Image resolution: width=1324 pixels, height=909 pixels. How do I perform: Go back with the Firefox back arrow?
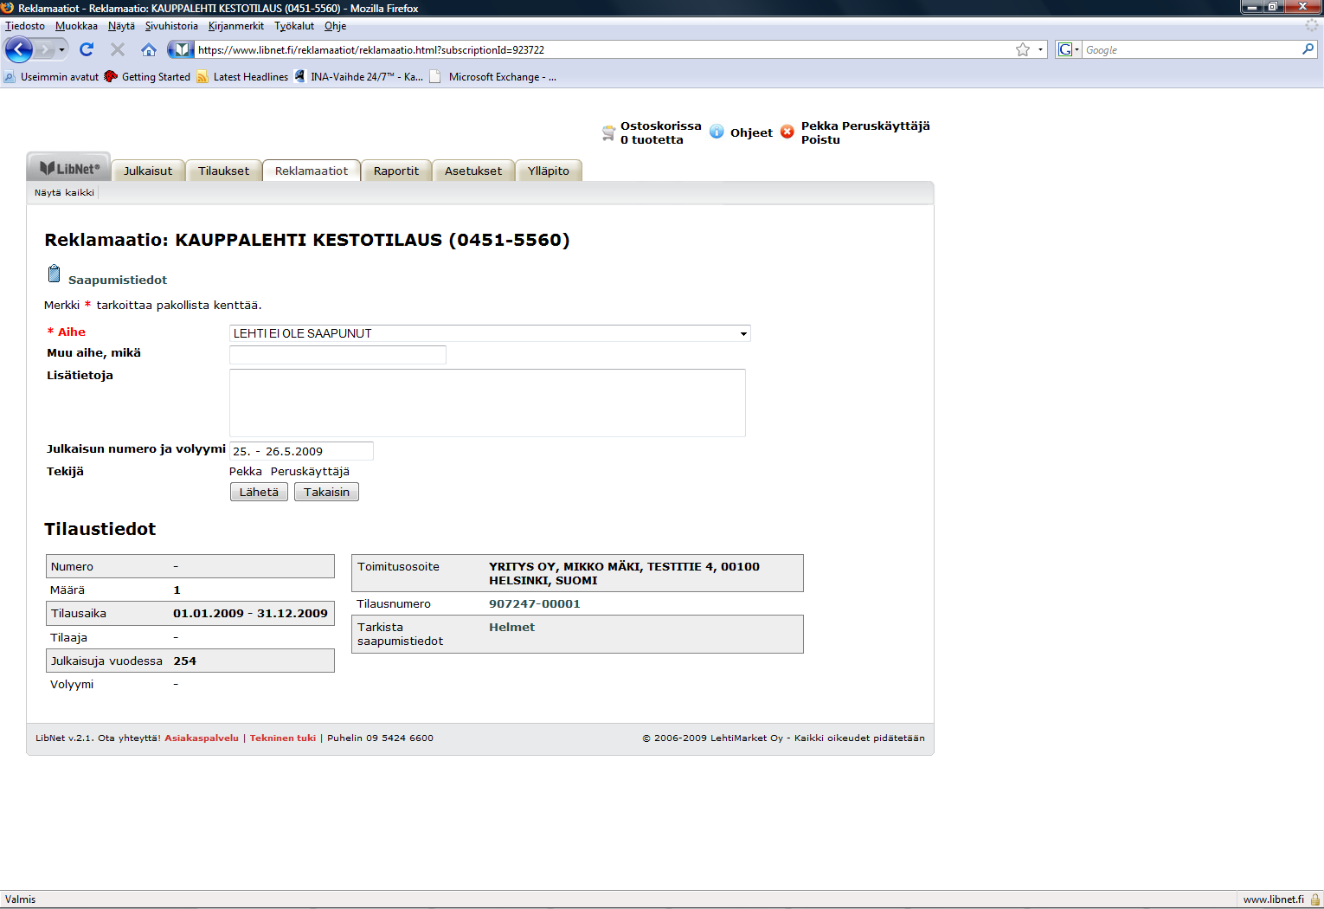coord(19,49)
